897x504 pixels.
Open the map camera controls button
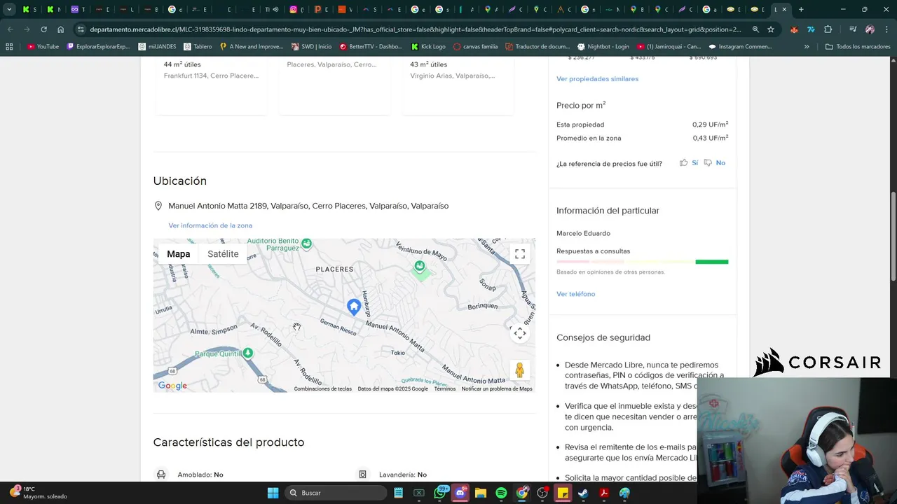520,333
